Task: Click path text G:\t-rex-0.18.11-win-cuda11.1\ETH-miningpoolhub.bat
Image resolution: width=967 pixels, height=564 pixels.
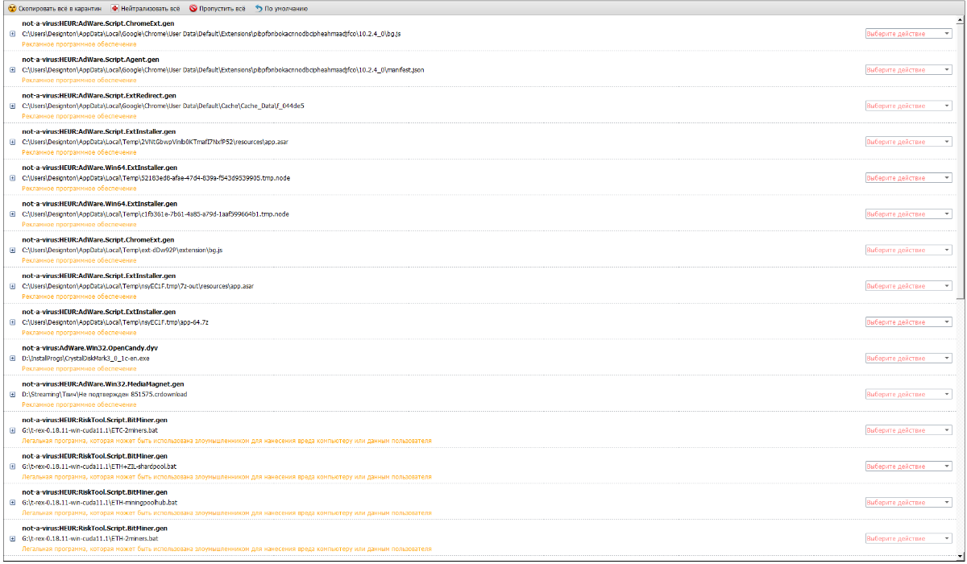Action: [x=100, y=502]
